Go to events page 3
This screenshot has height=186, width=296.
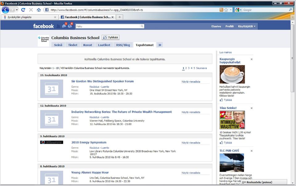(189, 68)
